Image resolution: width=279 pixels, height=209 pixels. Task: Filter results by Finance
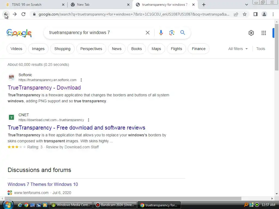199,49
